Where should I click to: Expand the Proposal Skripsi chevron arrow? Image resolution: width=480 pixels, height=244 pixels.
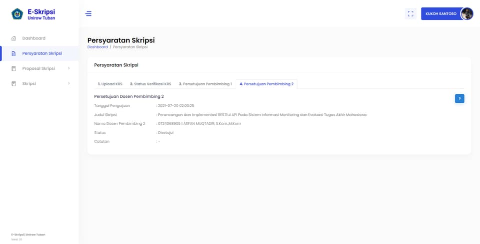[69, 68]
